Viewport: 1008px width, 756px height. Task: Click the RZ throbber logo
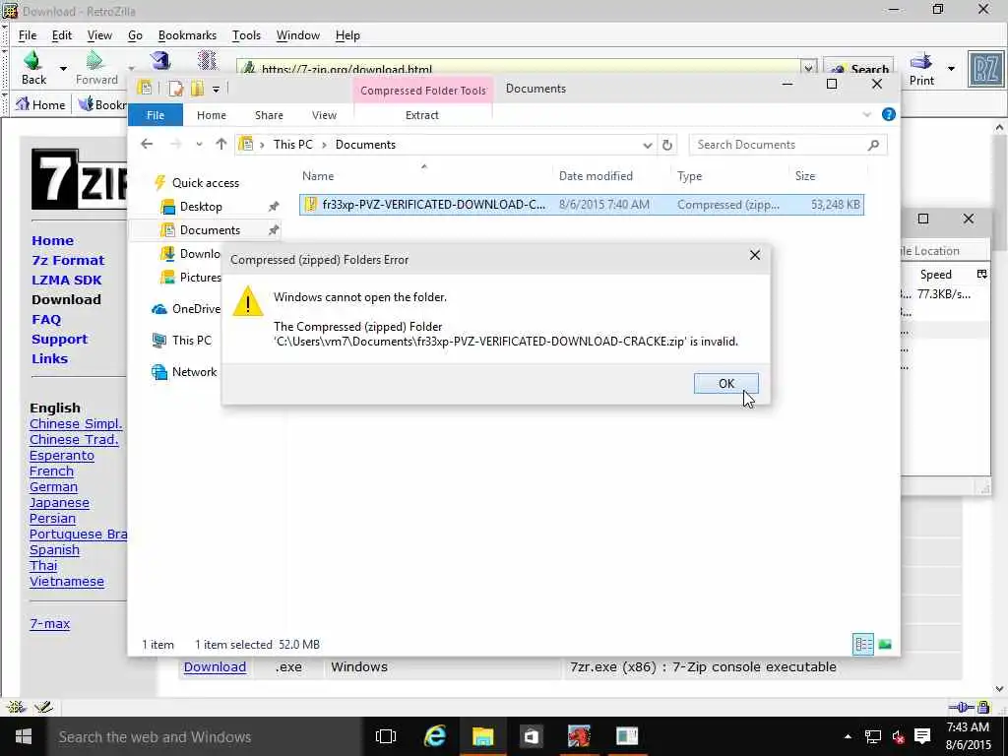click(985, 70)
